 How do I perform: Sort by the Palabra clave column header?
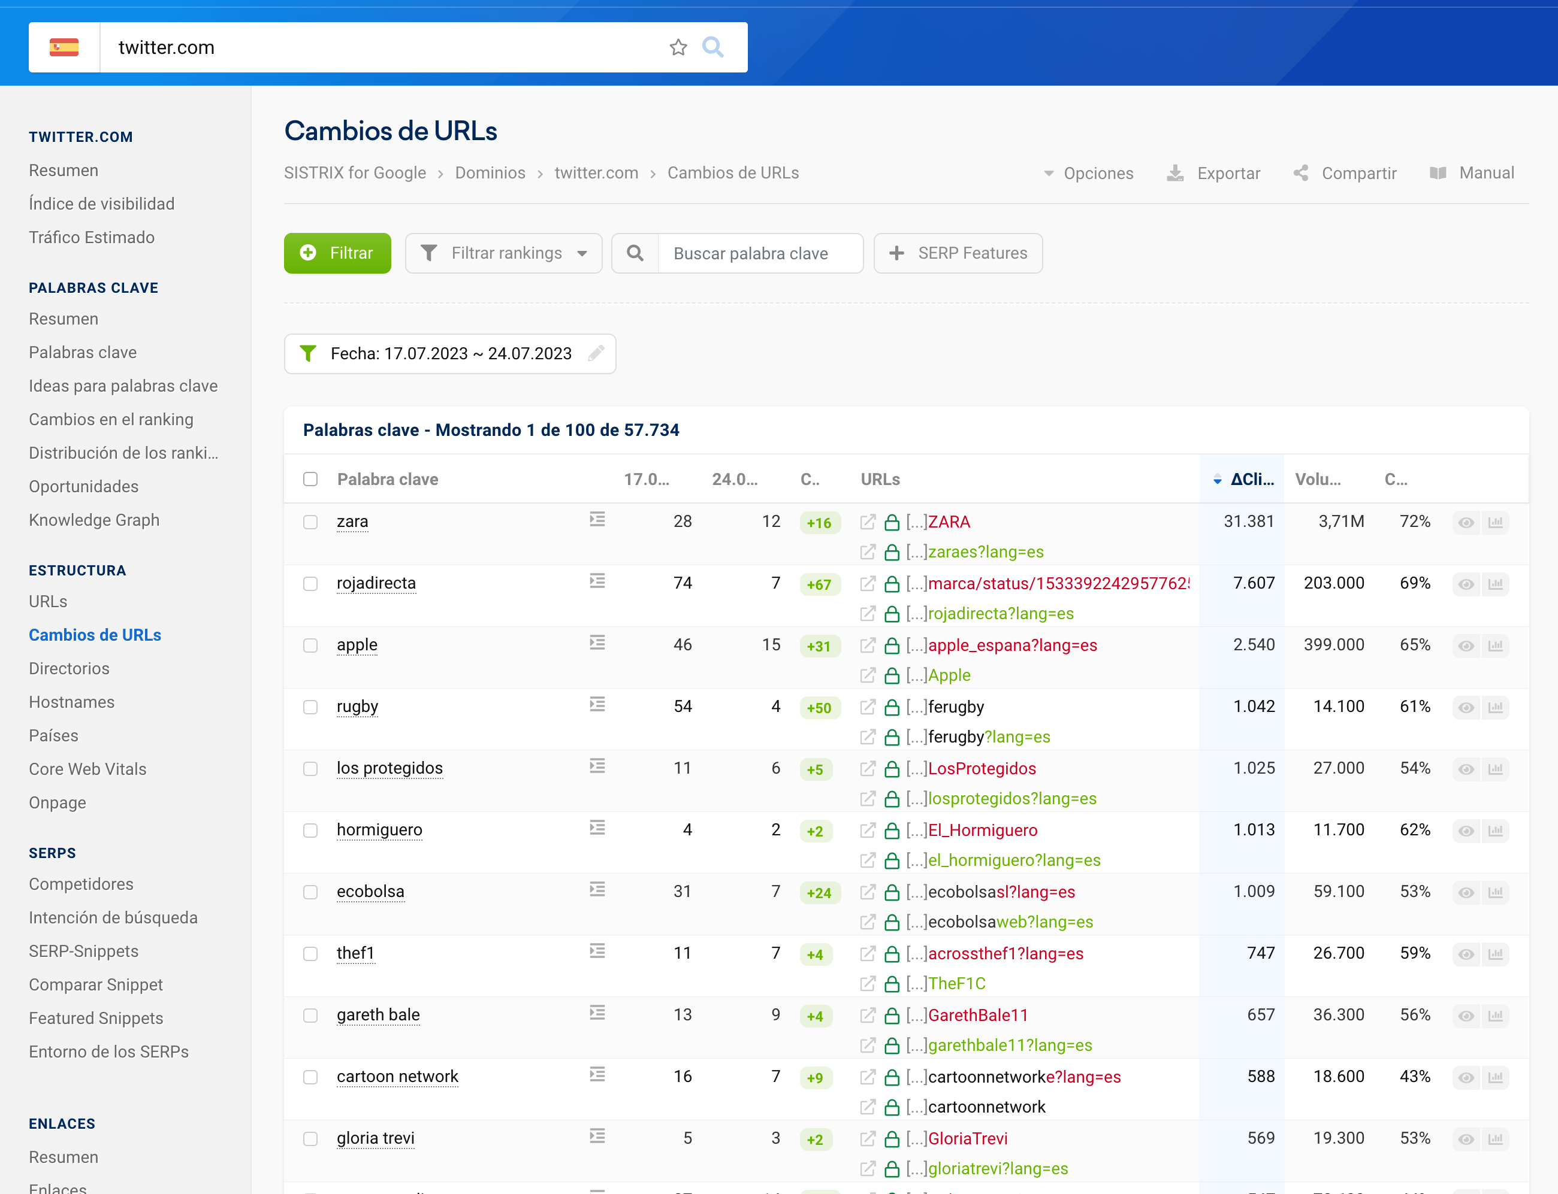(388, 480)
